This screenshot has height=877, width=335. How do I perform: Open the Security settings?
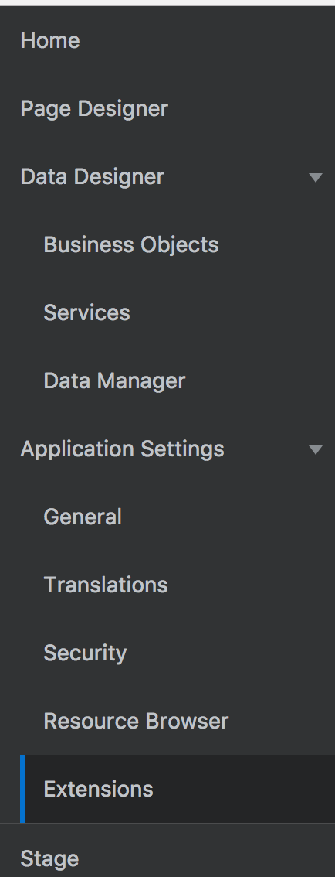point(85,653)
